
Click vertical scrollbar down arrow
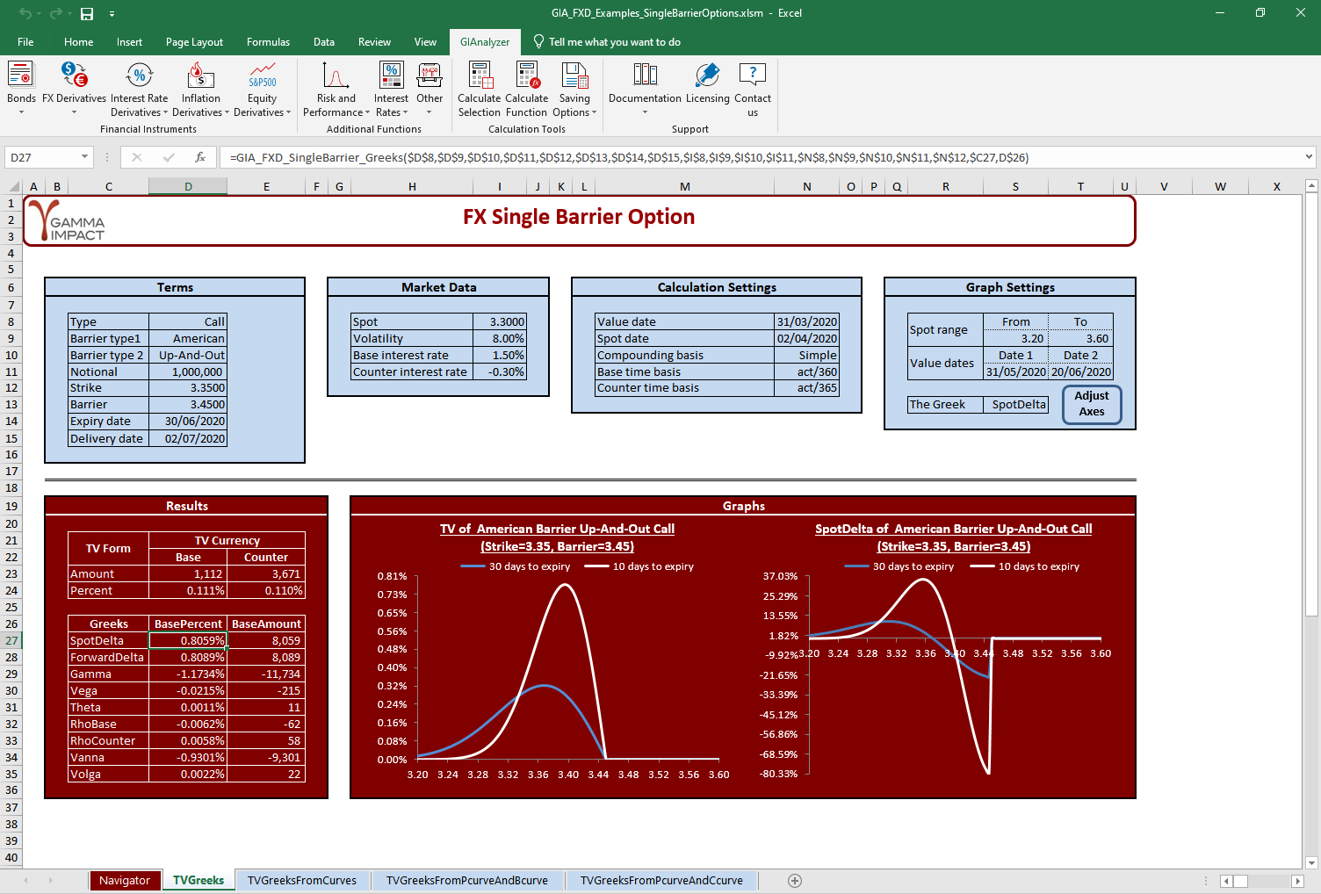(x=1311, y=862)
